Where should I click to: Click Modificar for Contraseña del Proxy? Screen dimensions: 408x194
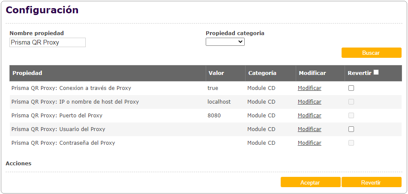point(309,143)
